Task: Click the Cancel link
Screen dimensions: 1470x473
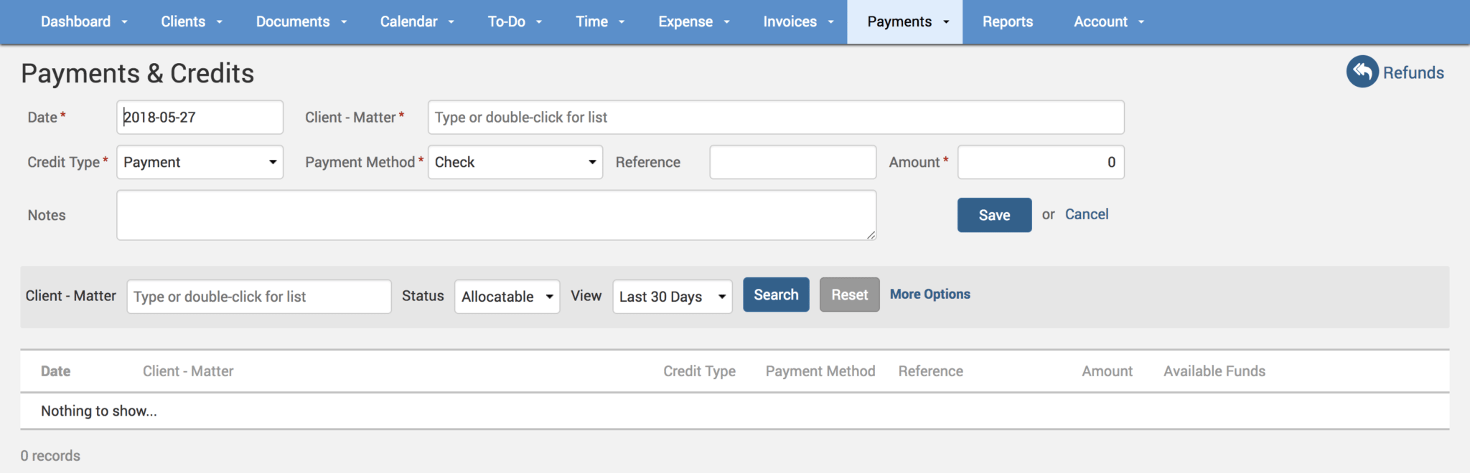Action: (1086, 214)
